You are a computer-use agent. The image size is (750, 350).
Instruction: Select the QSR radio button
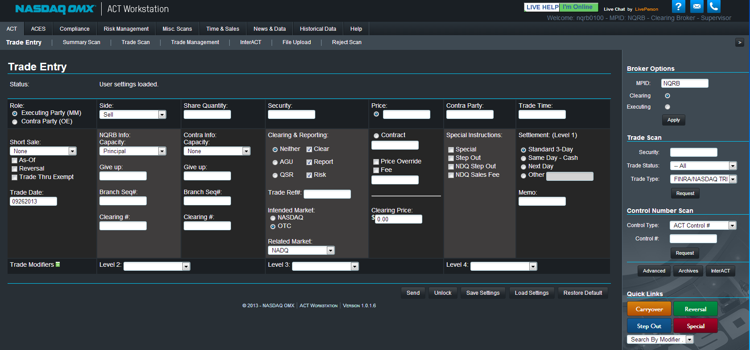[x=275, y=175]
